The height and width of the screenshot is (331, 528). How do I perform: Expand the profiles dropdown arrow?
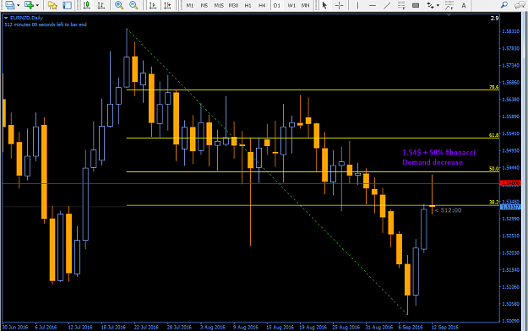click(x=19, y=5)
